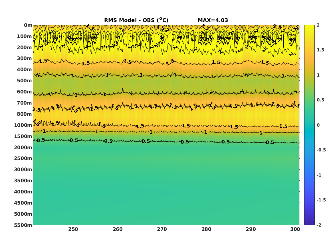333x250 pixels.
Task: Click the colorbar tick label '1.5'
Action: coord(320,50)
